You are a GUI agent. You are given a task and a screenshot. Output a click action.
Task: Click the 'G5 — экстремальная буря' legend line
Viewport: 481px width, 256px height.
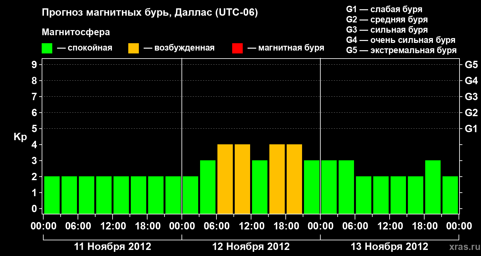[x=401, y=50]
